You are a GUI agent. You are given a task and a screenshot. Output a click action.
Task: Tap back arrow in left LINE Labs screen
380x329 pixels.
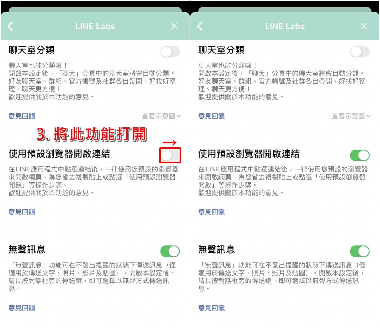[x=10, y=26]
